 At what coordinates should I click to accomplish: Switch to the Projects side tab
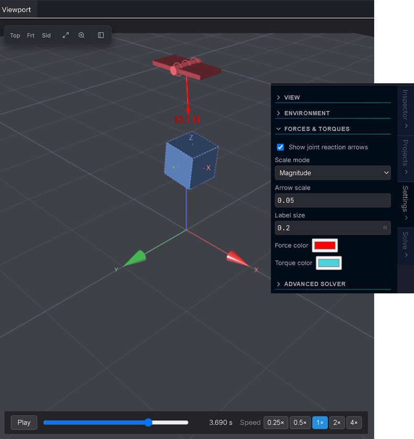click(x=405, y=158)
